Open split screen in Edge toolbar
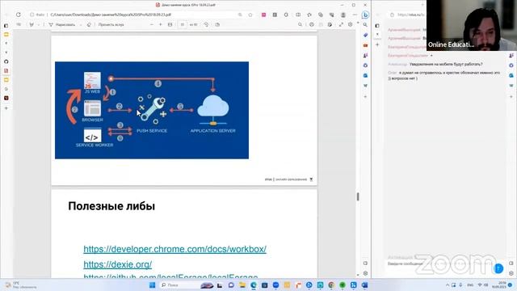 point(298,15)
